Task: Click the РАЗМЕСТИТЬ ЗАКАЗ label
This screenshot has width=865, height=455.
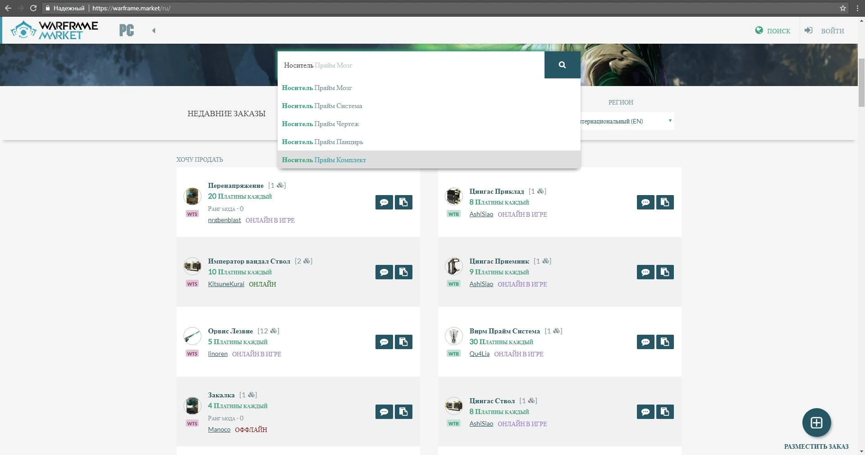Action: (x=816, y=446)
